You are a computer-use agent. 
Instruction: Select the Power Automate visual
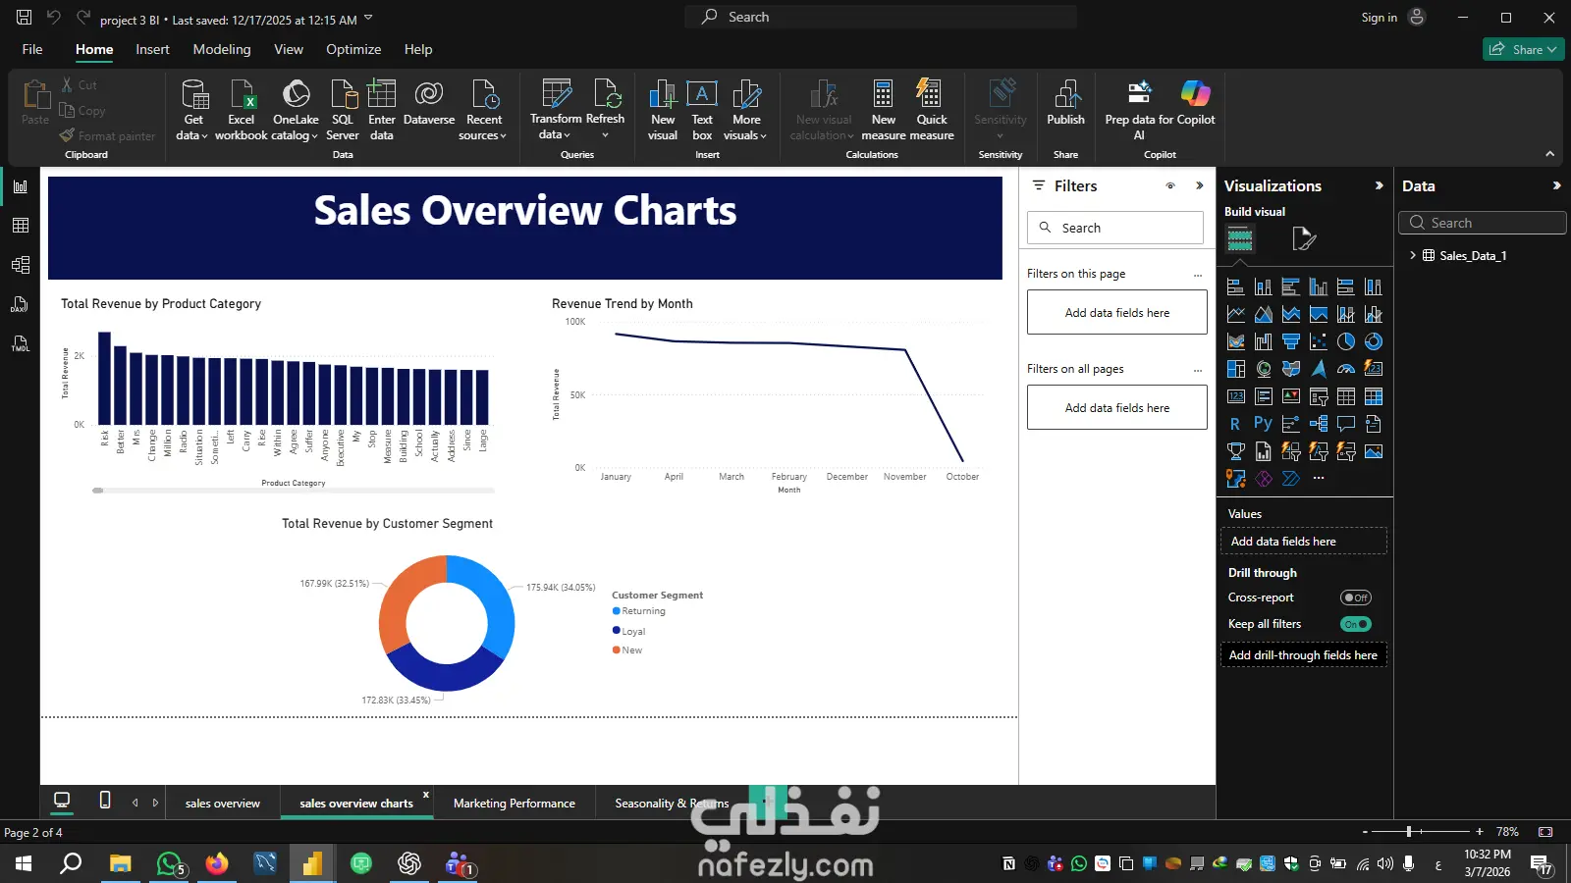tap(1291, 479)
